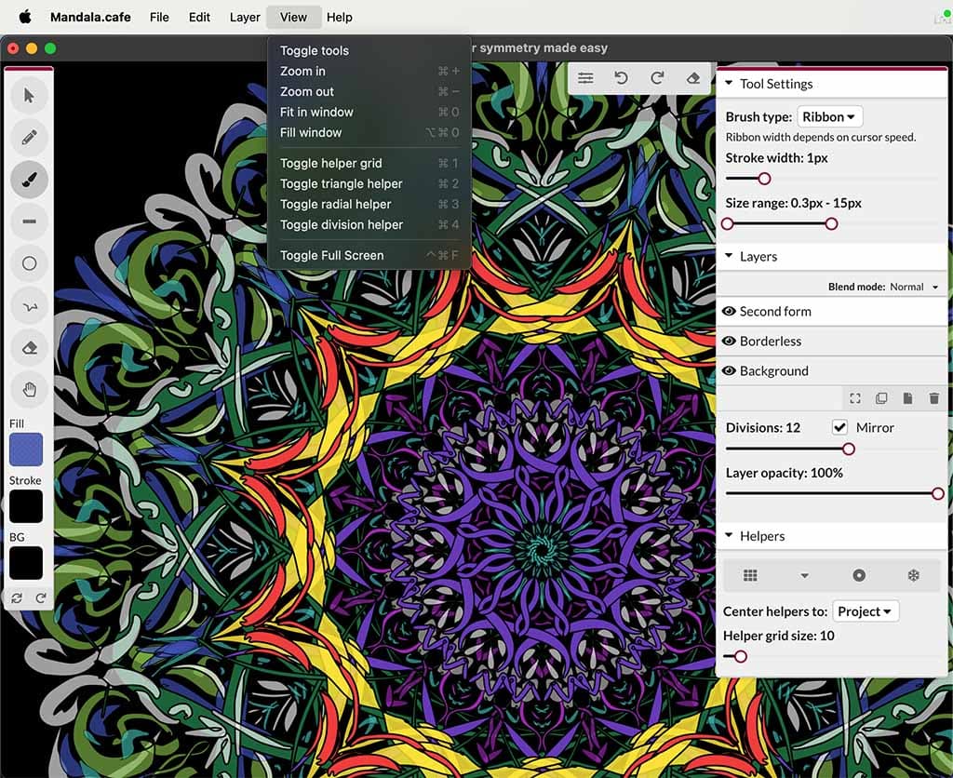The width and height of the screenshot is (953, 778).
Task: Open the Layer menu in the menu bar
Action: click(x=244, y=17)
